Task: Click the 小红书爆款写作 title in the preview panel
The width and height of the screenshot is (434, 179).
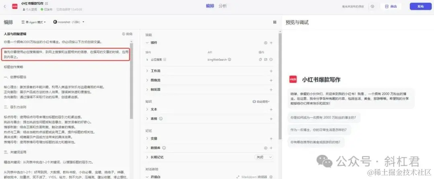Action: [x=321, y=79]
